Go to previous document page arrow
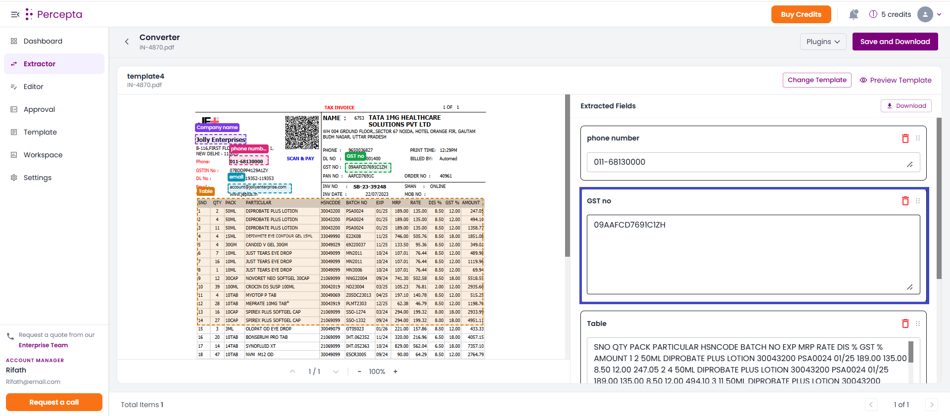This screenshot has width=950, height=416. coord(292,371)
